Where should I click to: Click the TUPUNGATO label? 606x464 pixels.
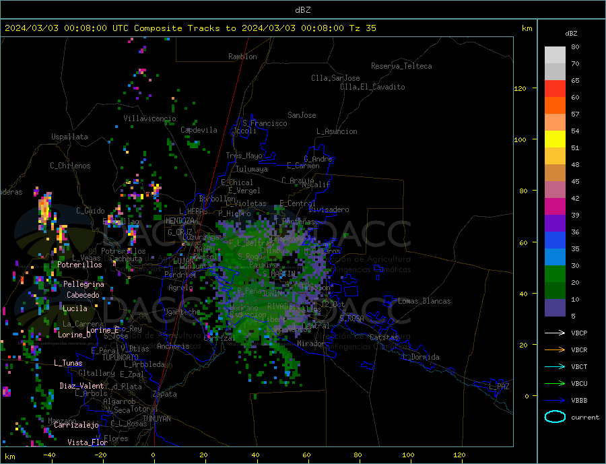(121, 358)
